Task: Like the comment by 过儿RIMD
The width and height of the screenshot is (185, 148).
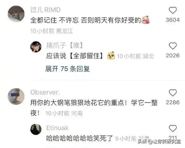Action: [173, 10]
